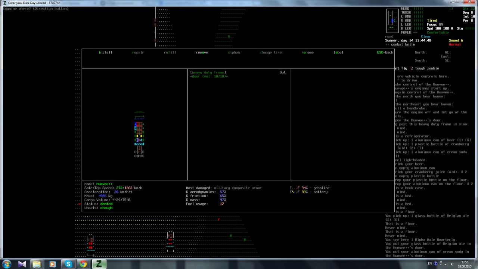Select the refill menu option
Viewport: 478px width, 269px height.
click(x=170, y=52)
